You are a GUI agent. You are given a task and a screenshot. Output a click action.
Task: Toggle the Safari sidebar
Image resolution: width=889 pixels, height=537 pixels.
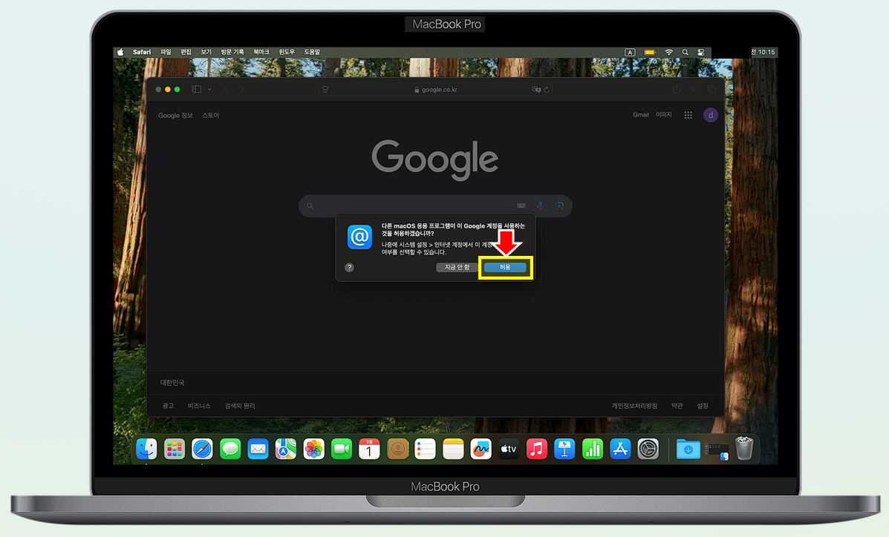click(x=197, y=90)
